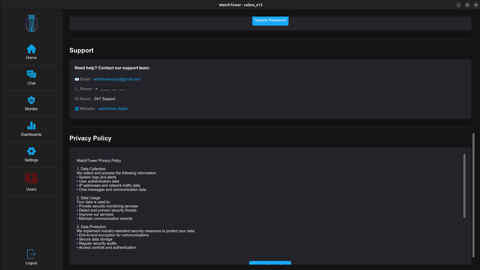Select the Users menu label
480x270 pixels.
pos(31,189)
